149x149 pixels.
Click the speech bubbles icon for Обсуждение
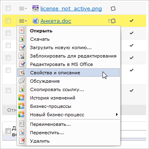[x=22, y=81]
